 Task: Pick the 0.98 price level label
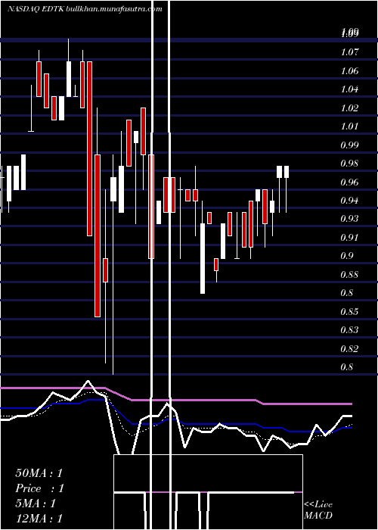349,164
